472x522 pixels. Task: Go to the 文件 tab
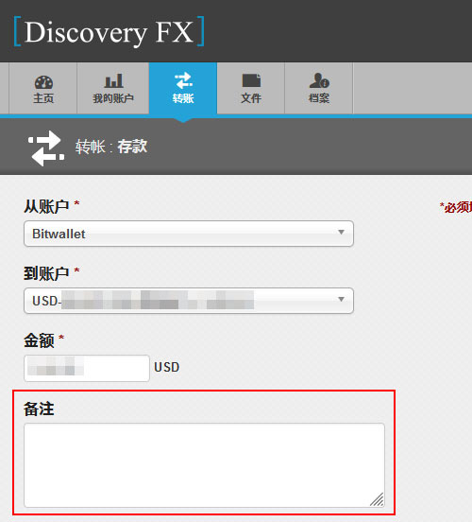(x=251, y=88)
